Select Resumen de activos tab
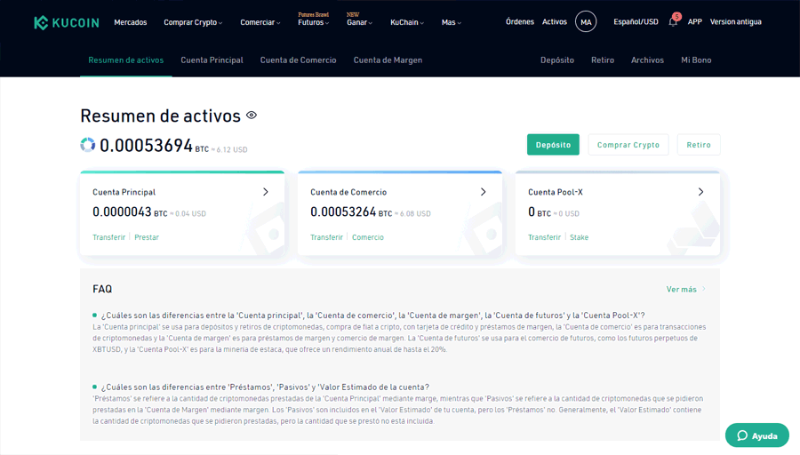This screenshot has height=455, width=800. tap(126, 60)
